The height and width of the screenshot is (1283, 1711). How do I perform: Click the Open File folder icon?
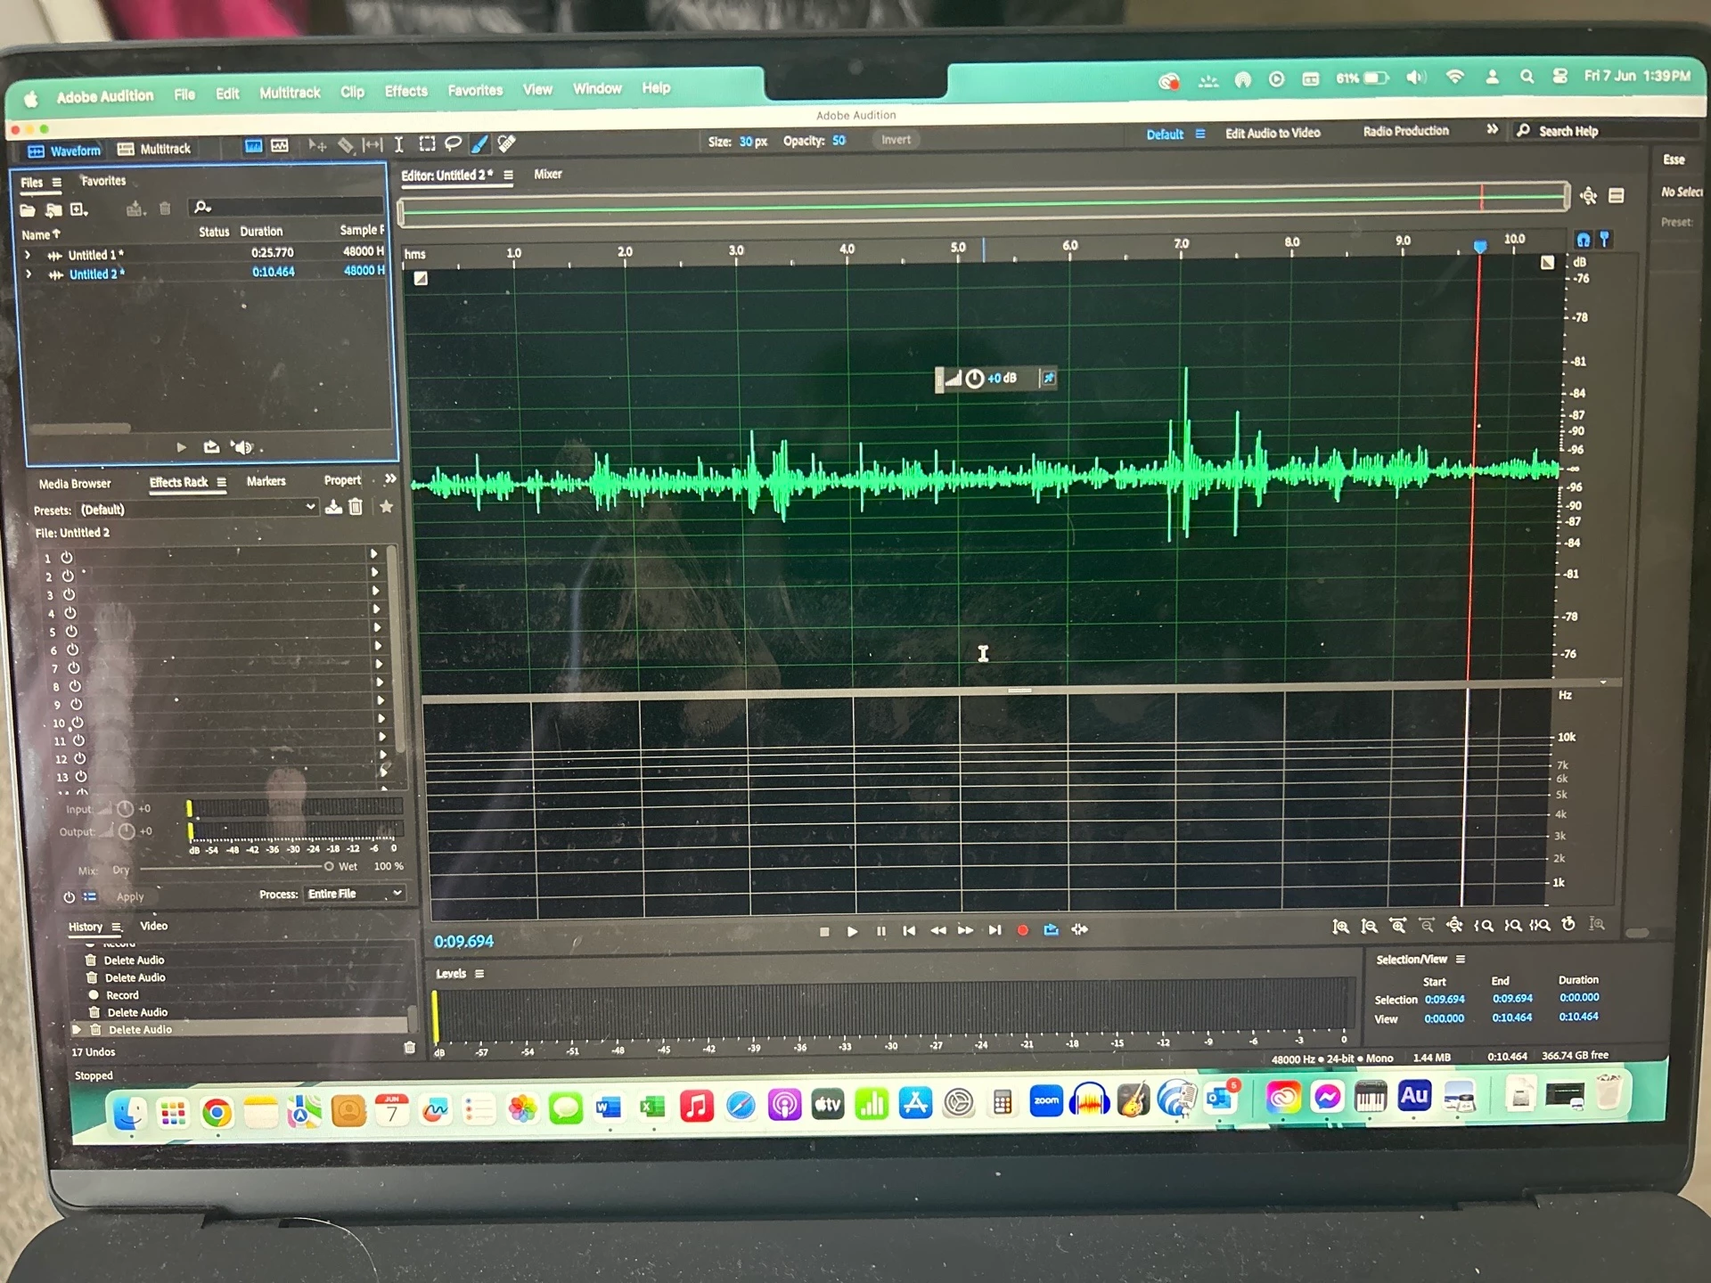click(x=28, y=210)
